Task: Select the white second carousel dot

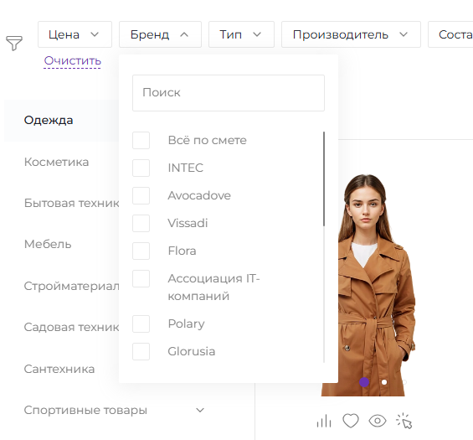Action: pyautogui.click(x=384, y=382)
